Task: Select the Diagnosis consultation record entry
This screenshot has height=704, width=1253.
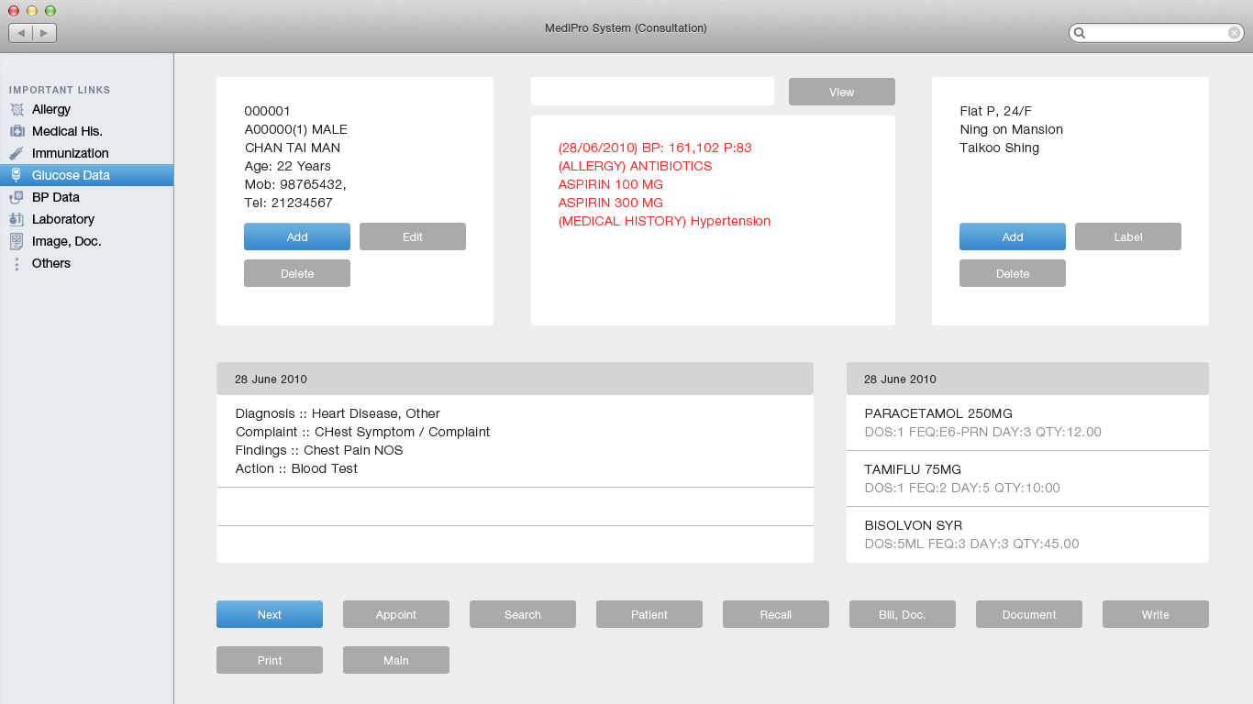Action: pos(514,441)
